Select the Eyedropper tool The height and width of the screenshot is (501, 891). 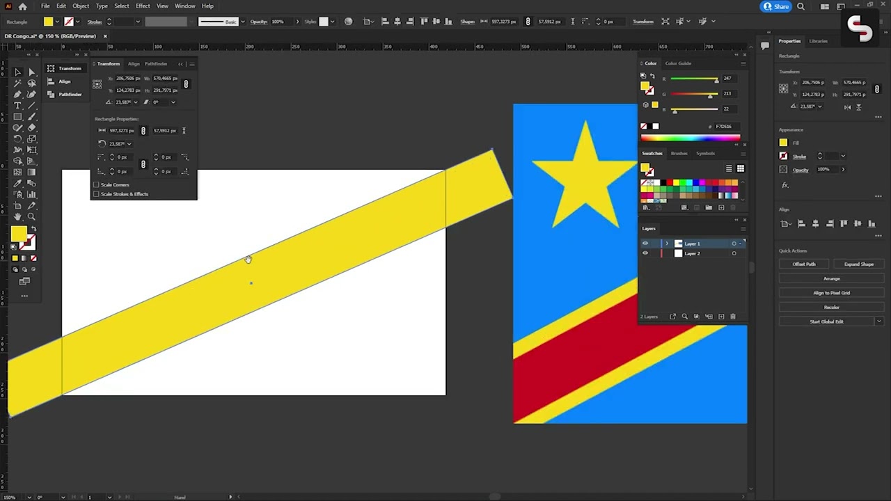coord(17,183)
